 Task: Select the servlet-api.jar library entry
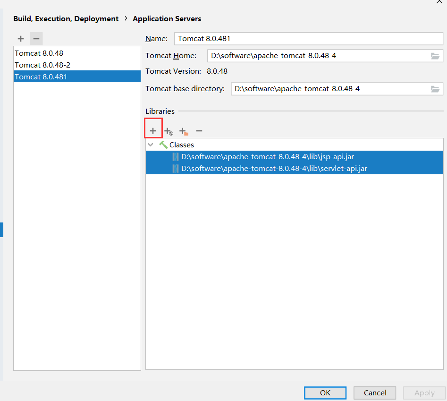coord(295,169)
